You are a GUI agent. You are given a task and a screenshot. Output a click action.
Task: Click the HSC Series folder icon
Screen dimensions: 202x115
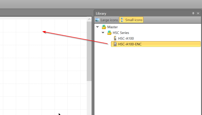[109, 33]
